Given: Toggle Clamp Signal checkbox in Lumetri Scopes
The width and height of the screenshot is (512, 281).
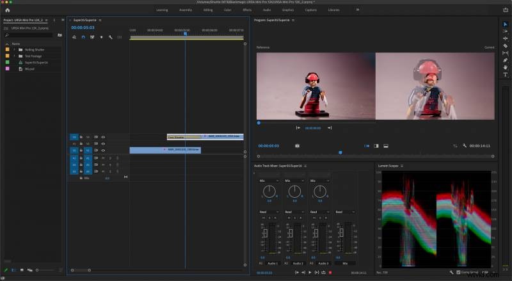Looking at the screenshot, I should [x=458, y=272].
